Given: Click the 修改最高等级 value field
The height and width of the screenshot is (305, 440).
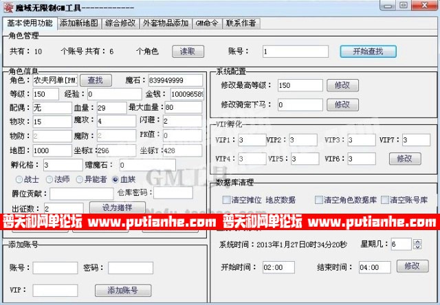Looking at the screenshot, I should click(x=300, y=85).
